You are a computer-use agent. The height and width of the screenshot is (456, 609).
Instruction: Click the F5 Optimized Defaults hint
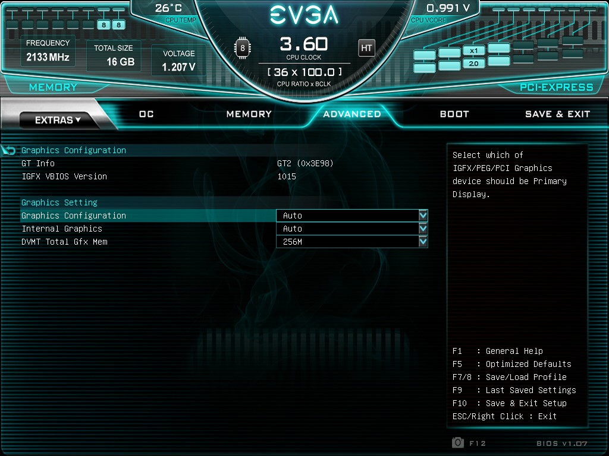coord(512,364)
